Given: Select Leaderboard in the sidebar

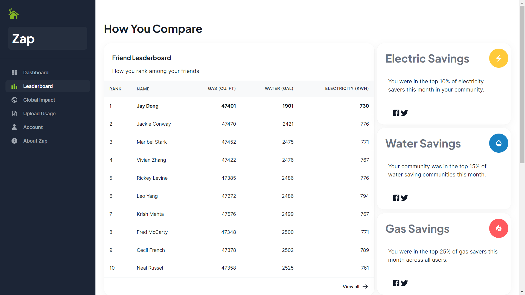Looking at the screenshot, I should 38,86.
